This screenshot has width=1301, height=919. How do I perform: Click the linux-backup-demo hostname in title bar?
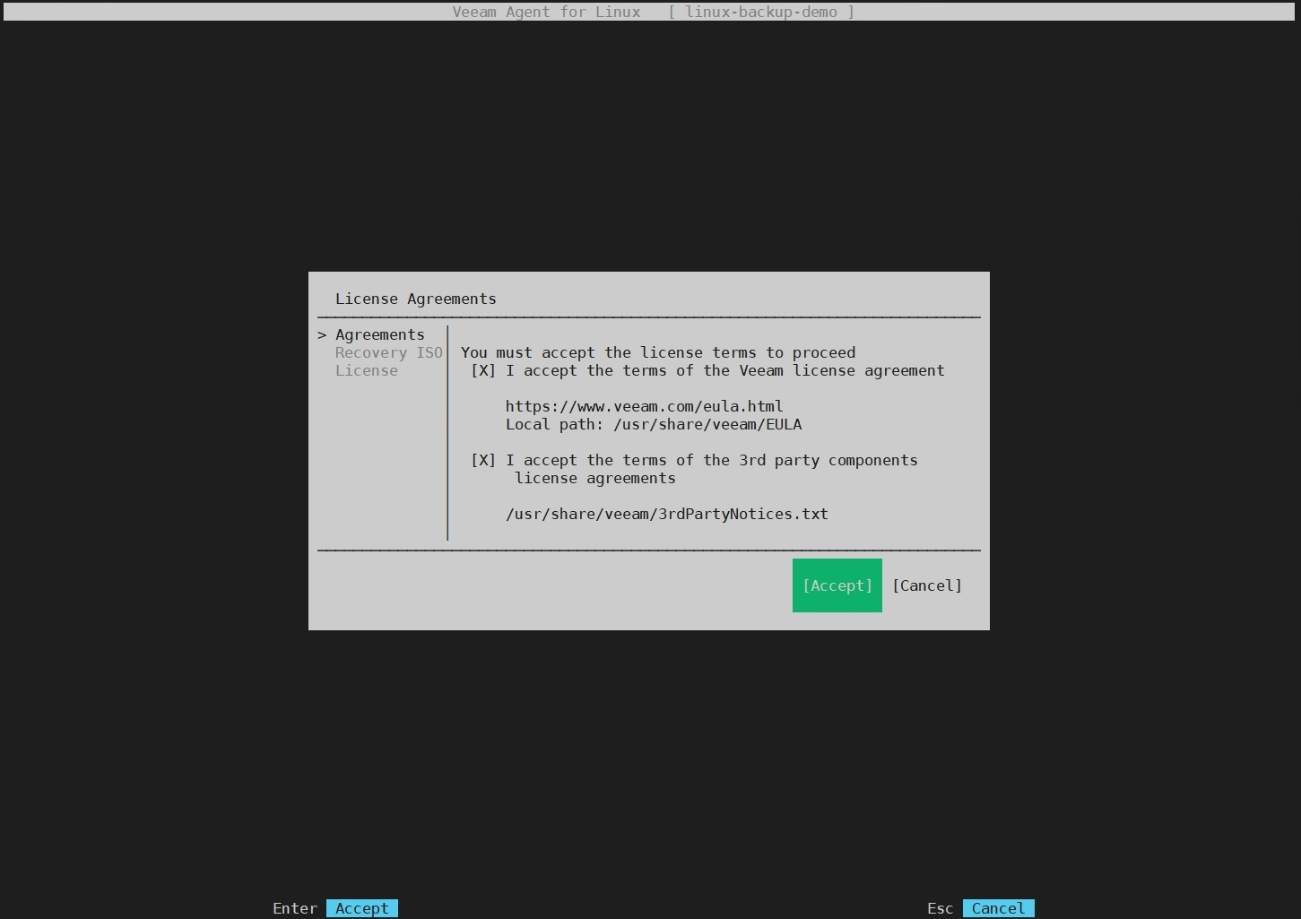760,12
